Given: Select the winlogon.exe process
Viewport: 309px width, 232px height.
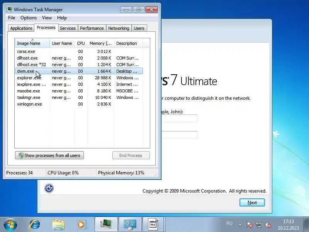Looking at the screenshot, I should pyautogui.click(x=79, y=104).
